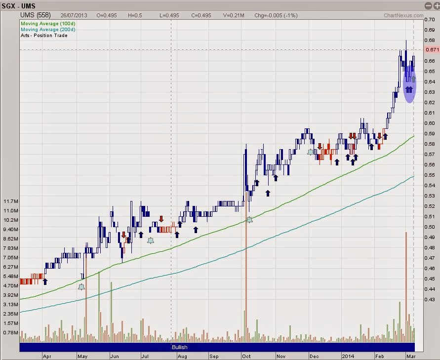Image resolution: width=440 pixels, height=360 pixels.
Task: Click the 'Jul' label on the time axis
Action: tap(145, 357)
